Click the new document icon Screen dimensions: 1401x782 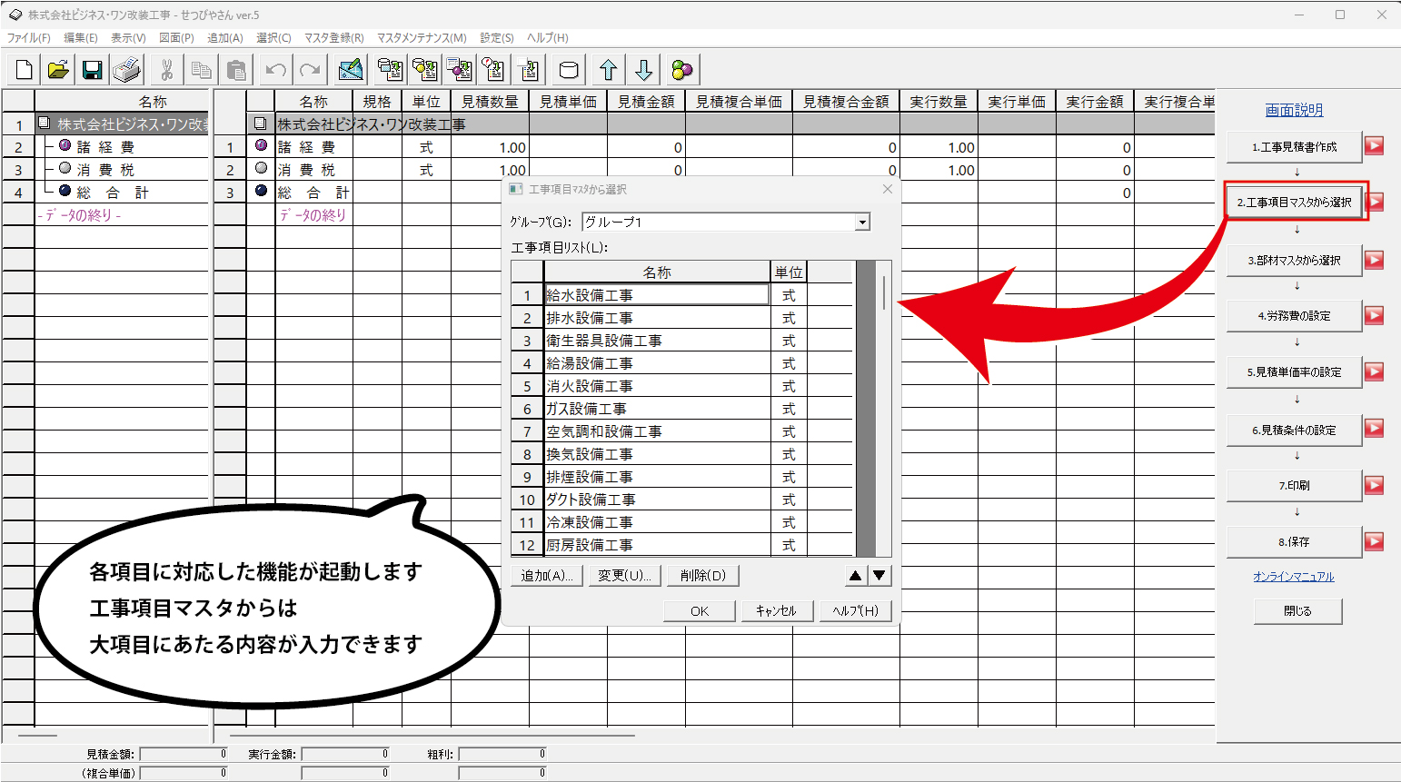click(x=25, y=70)
